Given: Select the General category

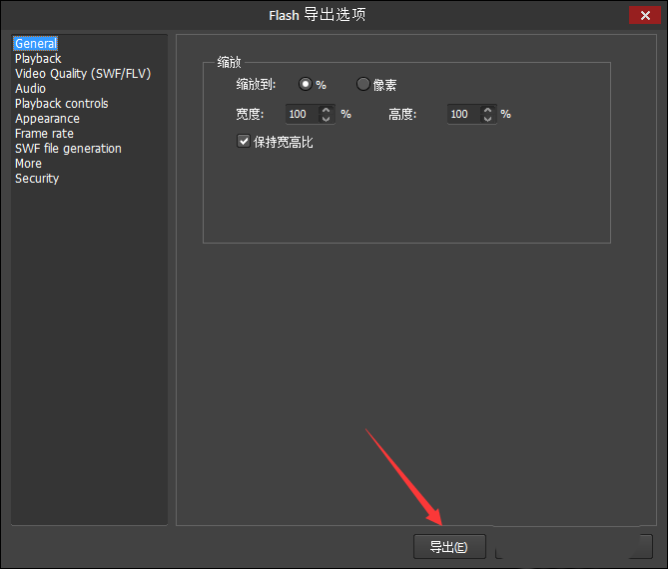Looking at the screenshot, I should (35, 44).
